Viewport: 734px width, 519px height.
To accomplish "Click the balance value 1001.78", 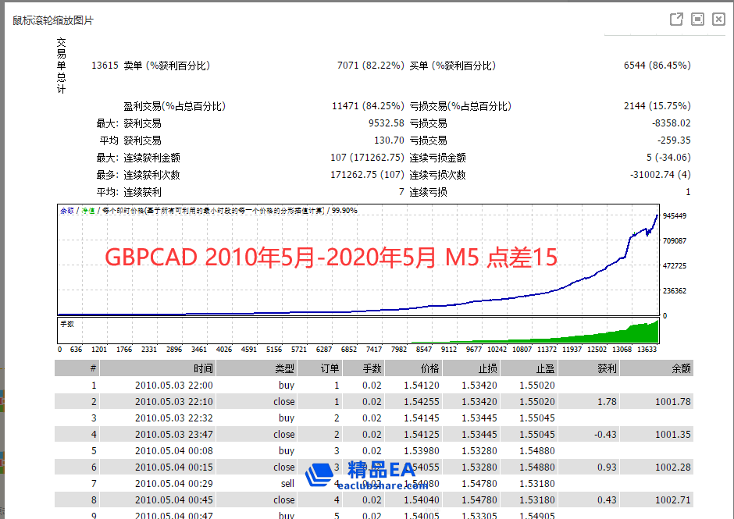I will click(x=672, y=401).
